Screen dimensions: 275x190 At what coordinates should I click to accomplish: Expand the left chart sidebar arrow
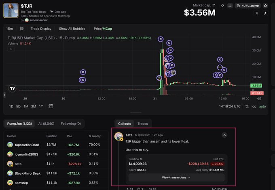click(4, 95)
